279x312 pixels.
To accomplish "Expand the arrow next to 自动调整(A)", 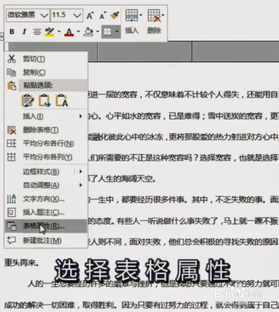I will click(x=81, y=185).
